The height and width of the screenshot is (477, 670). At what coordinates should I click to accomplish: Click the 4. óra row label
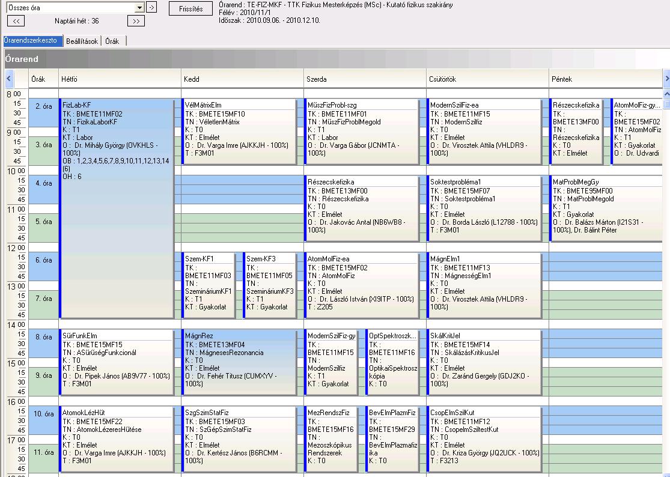pyautogui.click(x=44, y=190)
